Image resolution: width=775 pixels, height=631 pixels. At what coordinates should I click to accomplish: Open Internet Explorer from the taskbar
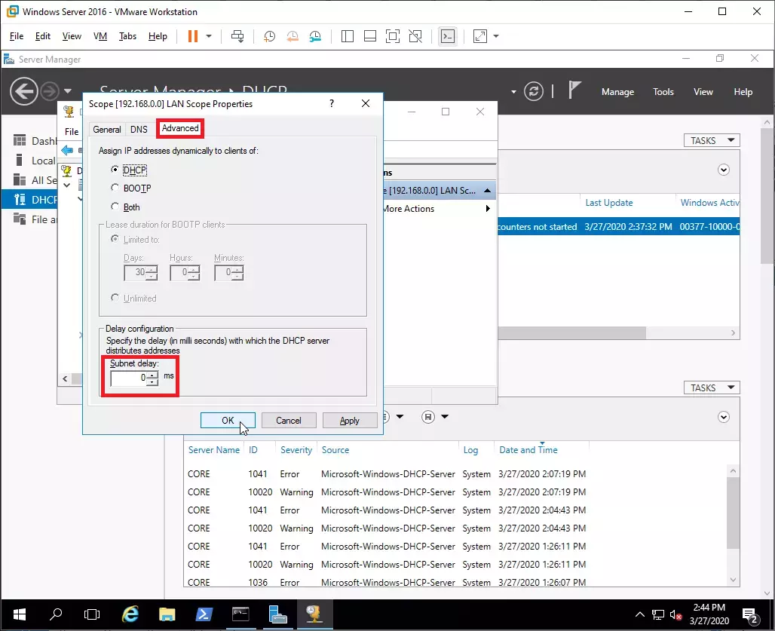tap(130, 614)
